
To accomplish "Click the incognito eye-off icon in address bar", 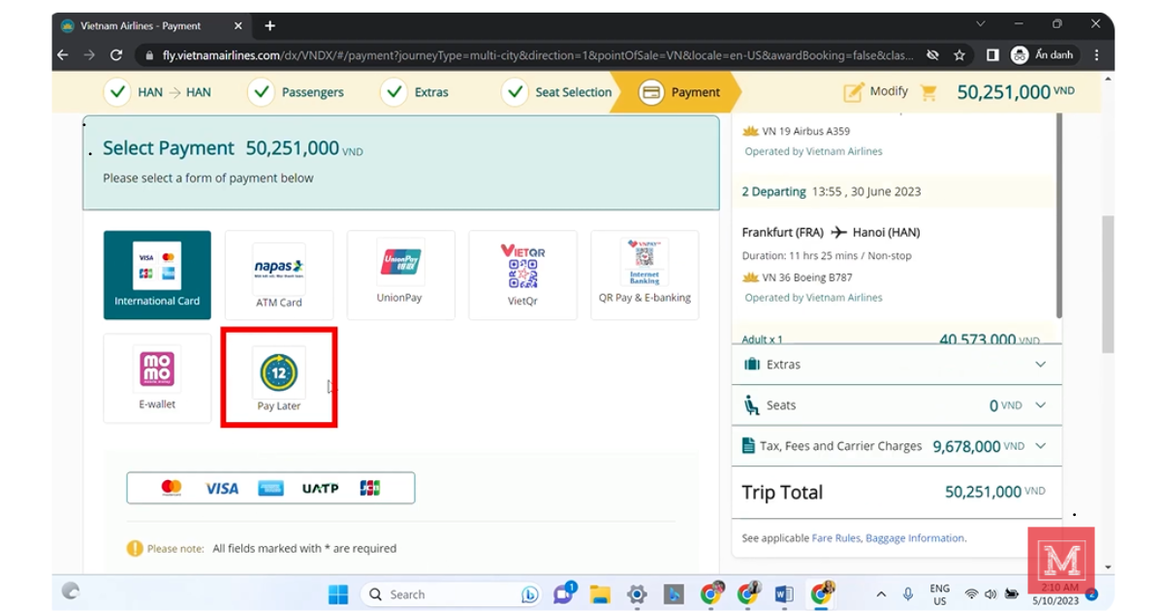I will pos(932,55).
